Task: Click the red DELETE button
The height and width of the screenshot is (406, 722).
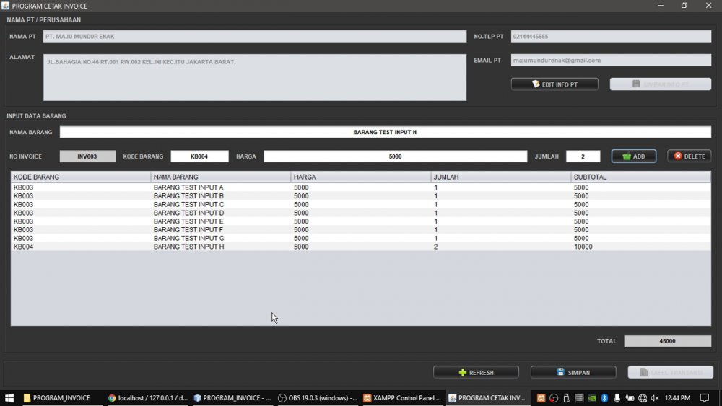Action: [x=689, y=156]
